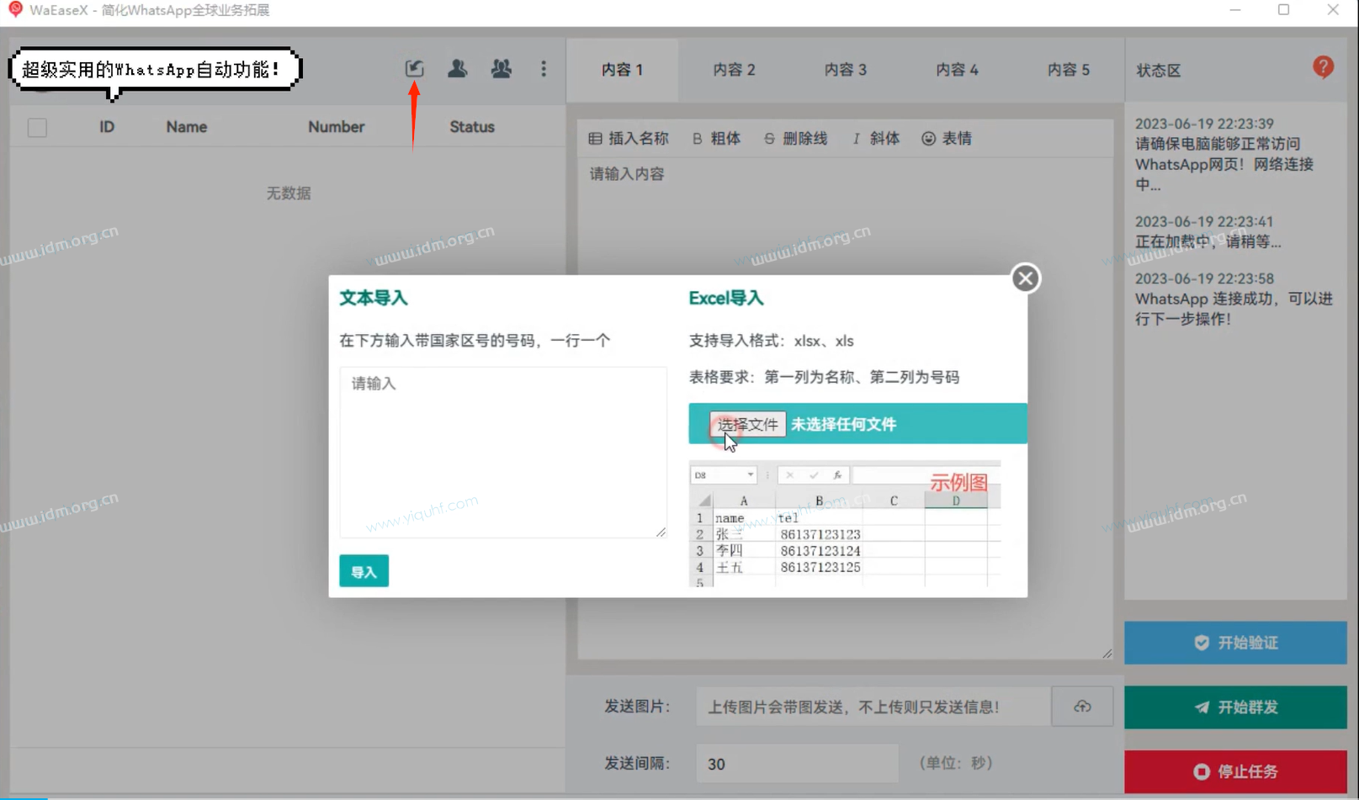Click the 未选择任何文件 file status text
The image size is (1359, 800).
coord(843,425)
